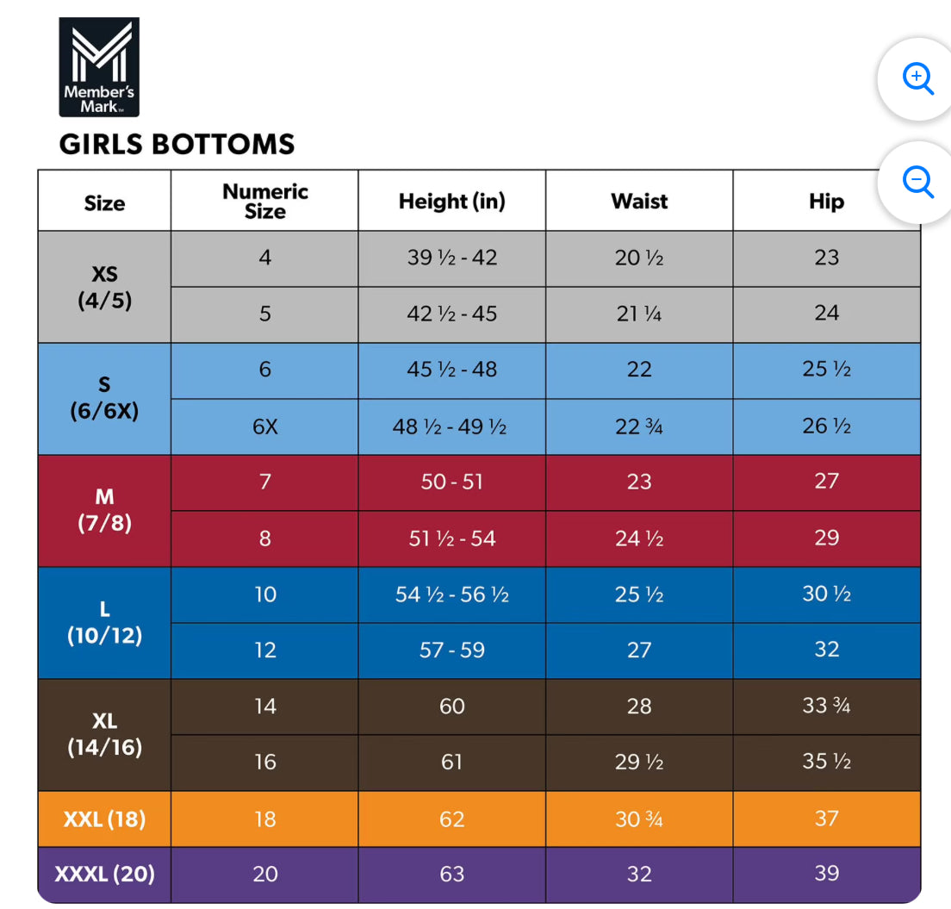
Task: Click the zoom in magnifier icon
Action: 918,78
